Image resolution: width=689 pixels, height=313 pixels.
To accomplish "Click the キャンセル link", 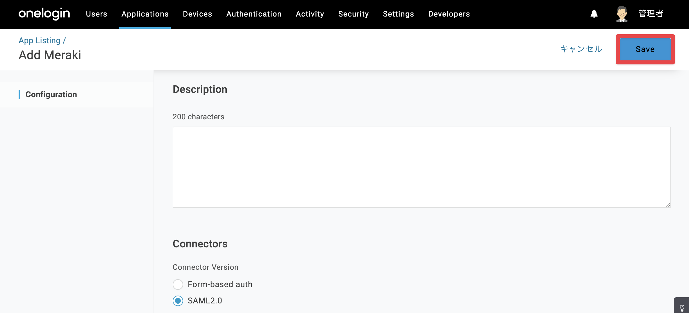I will click(581, 49).
